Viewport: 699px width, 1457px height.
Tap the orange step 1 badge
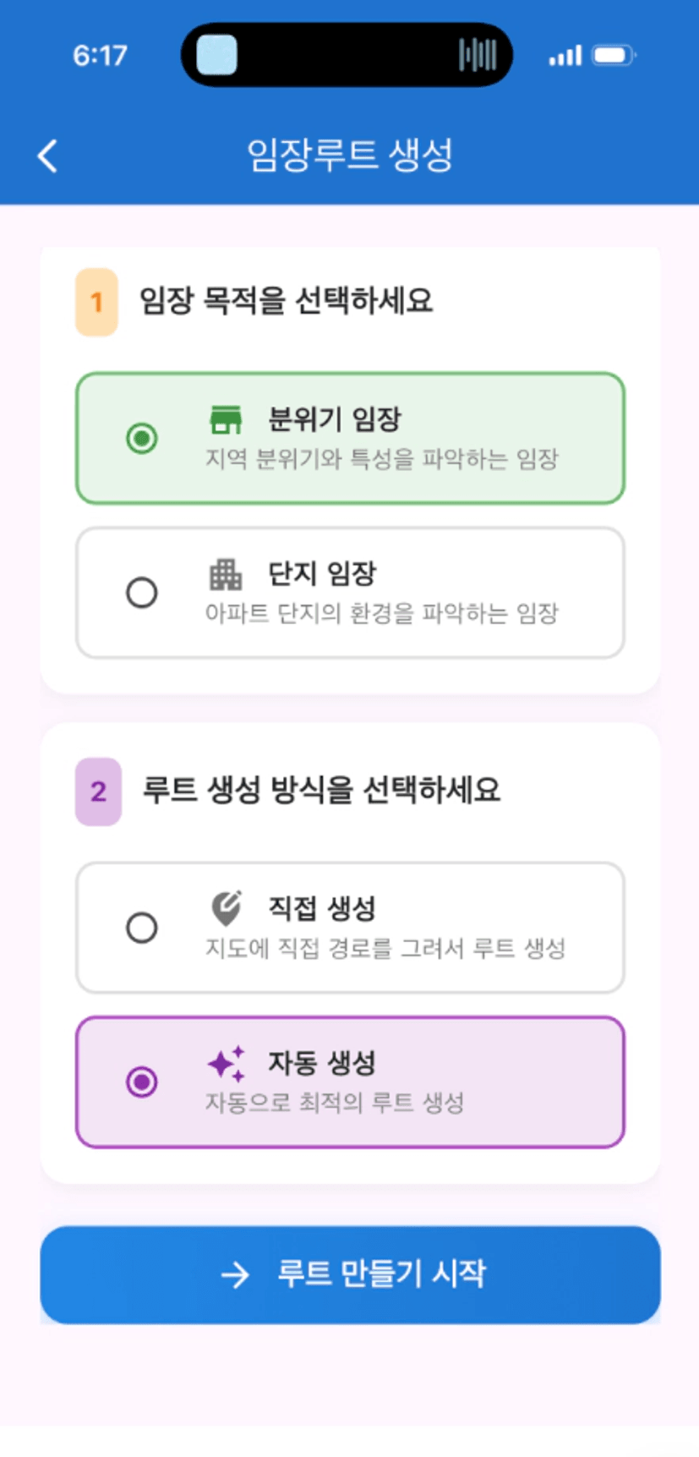(x=97, y=302)
